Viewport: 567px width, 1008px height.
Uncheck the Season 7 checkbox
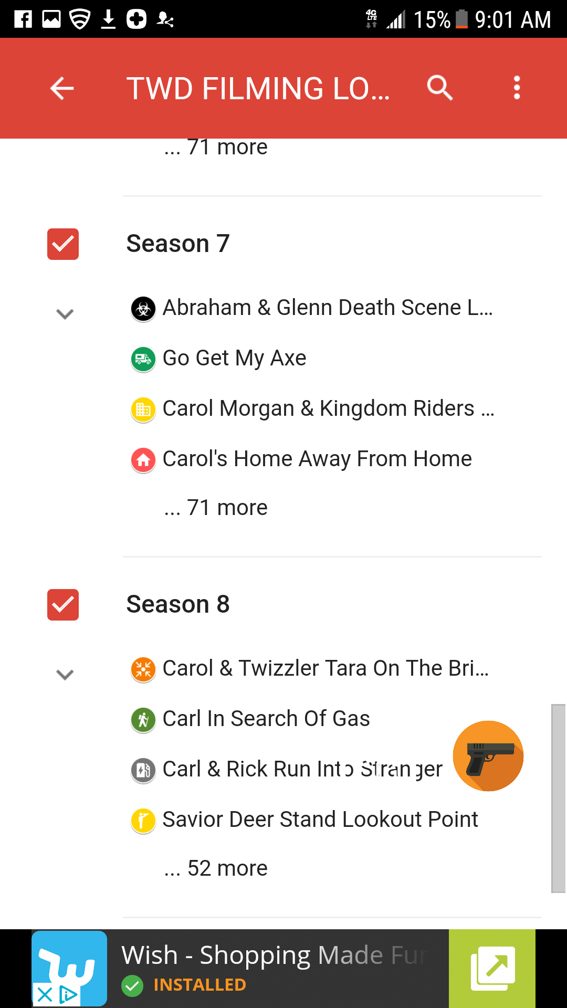click(63, 244)
